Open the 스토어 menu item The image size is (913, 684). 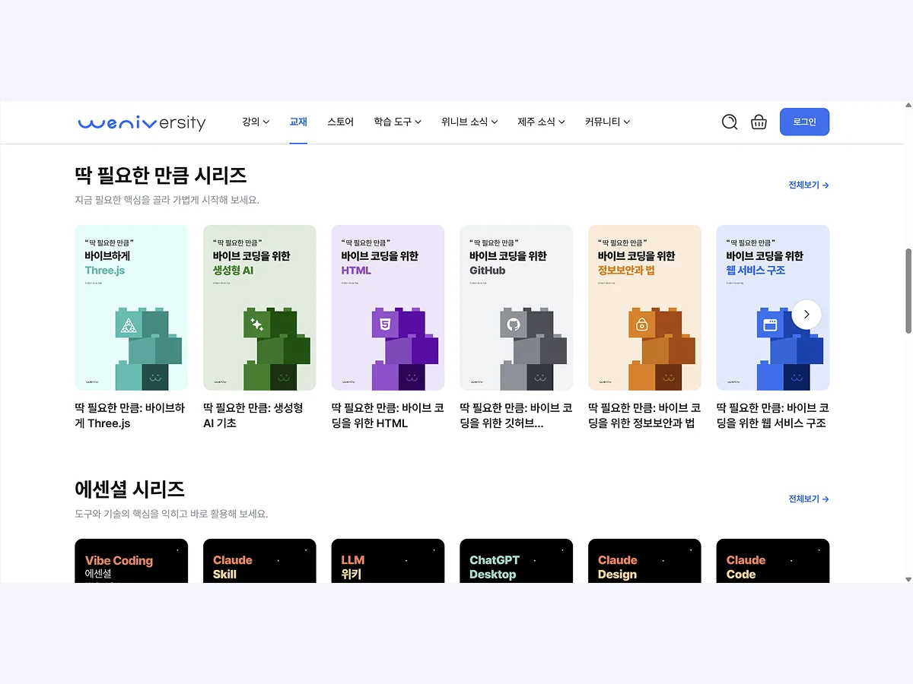coord(340,122)
